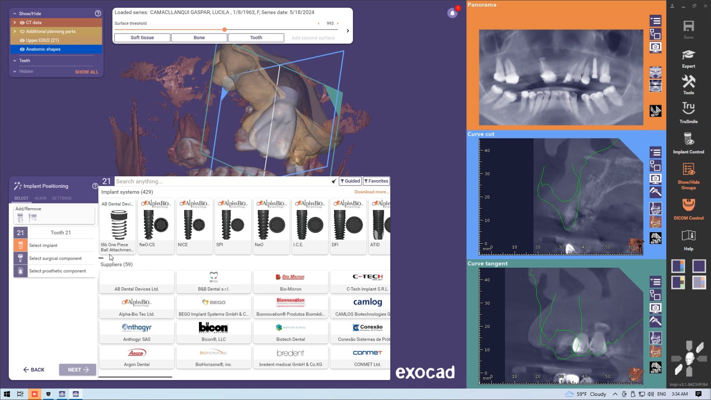The width and height of the screenshot is (711, 400).
Task: Click the Surface threshold slider handle
Action: [224, 30]
